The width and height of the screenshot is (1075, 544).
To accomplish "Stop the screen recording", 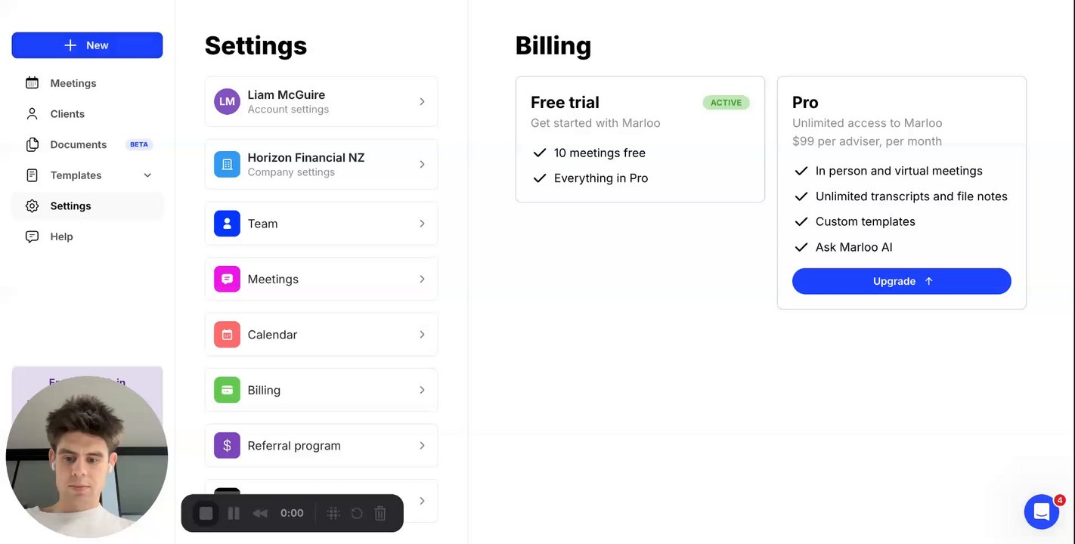I will (x=206, y=514).
